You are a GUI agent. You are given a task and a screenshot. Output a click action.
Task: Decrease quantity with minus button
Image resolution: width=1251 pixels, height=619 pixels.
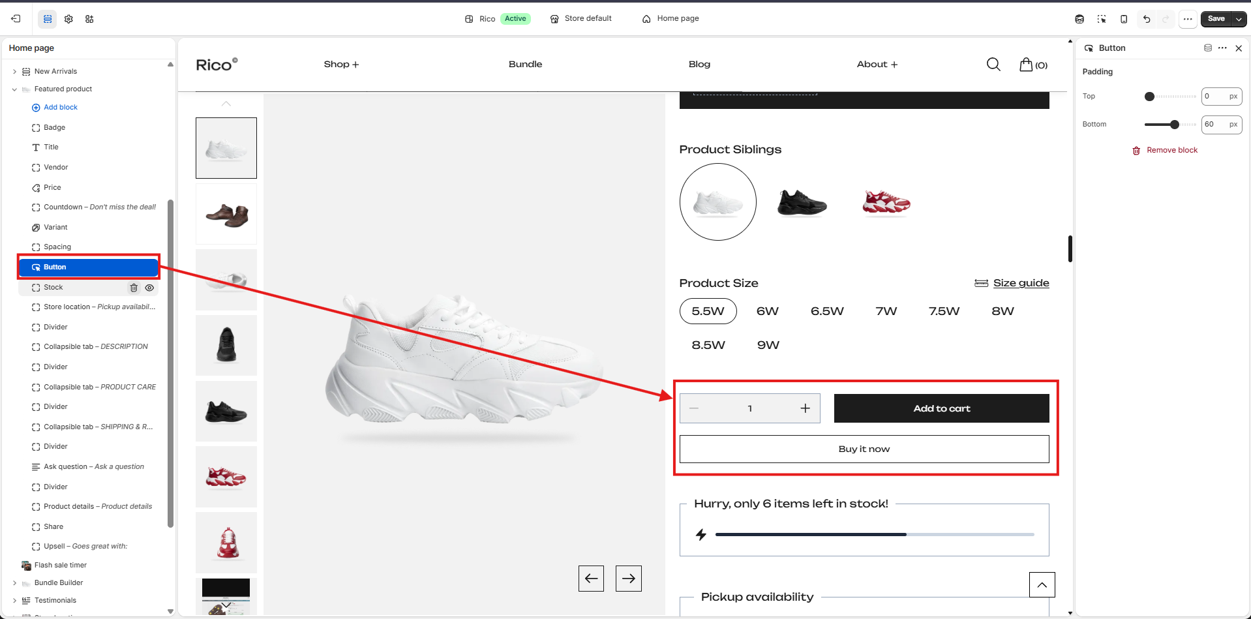click(x=694, y=408)
